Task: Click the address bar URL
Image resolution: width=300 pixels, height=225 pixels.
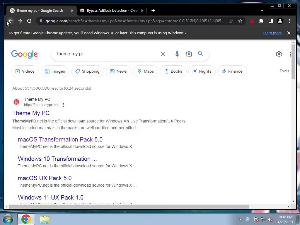Action: click(135, 21)
